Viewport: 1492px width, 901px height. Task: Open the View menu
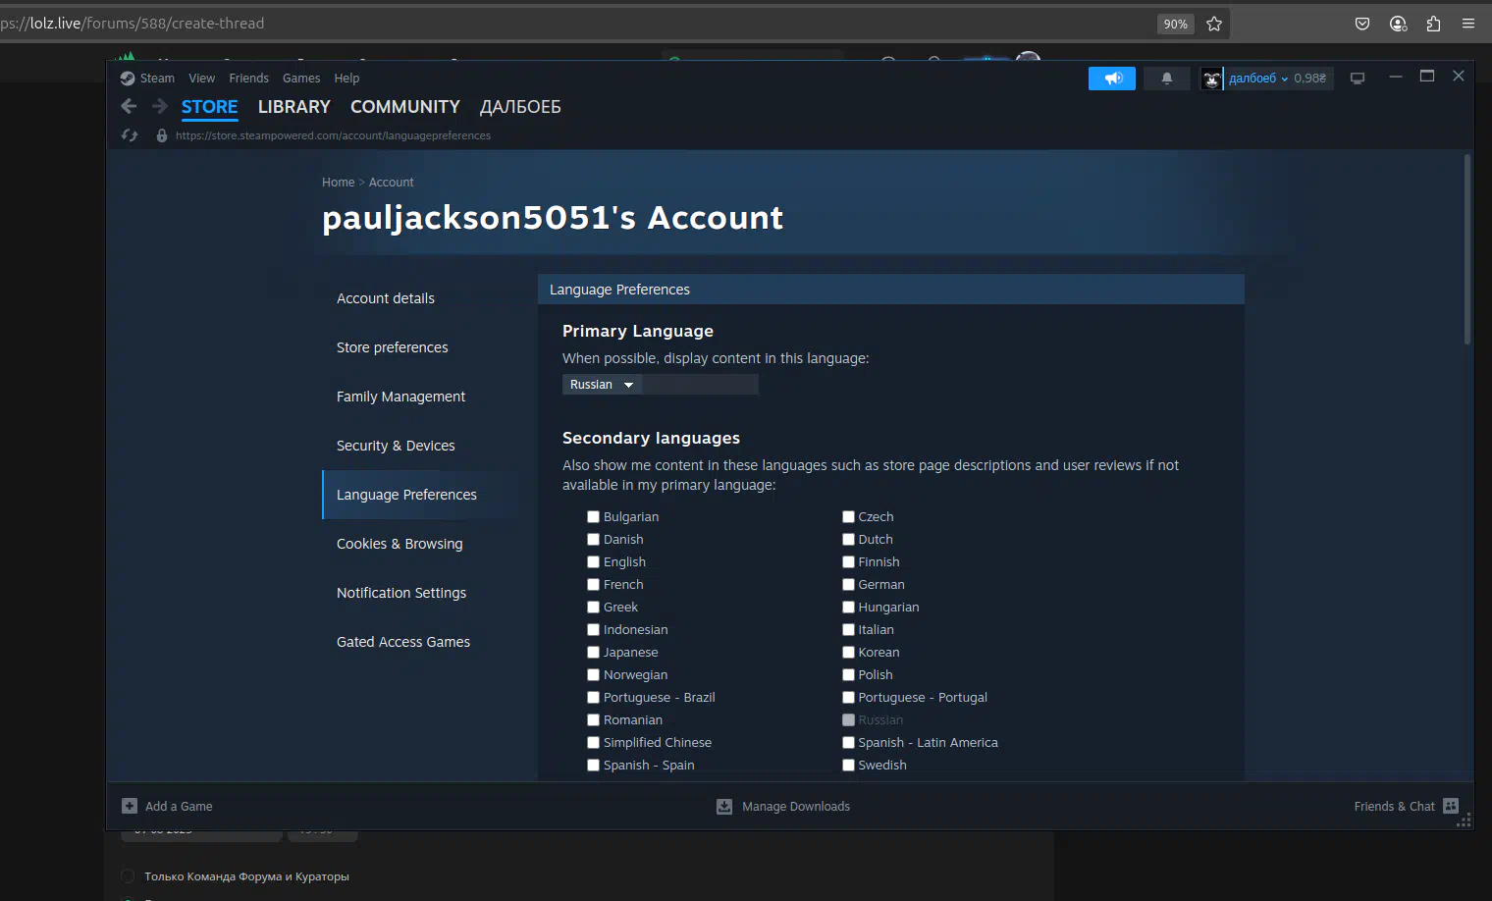[x=202, y=79]
